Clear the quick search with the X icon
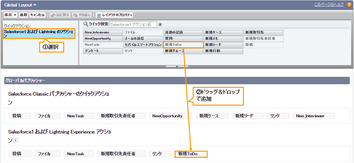Image resolution: width=354 pixels, height=163 pixels. click(x=160, y=24)
